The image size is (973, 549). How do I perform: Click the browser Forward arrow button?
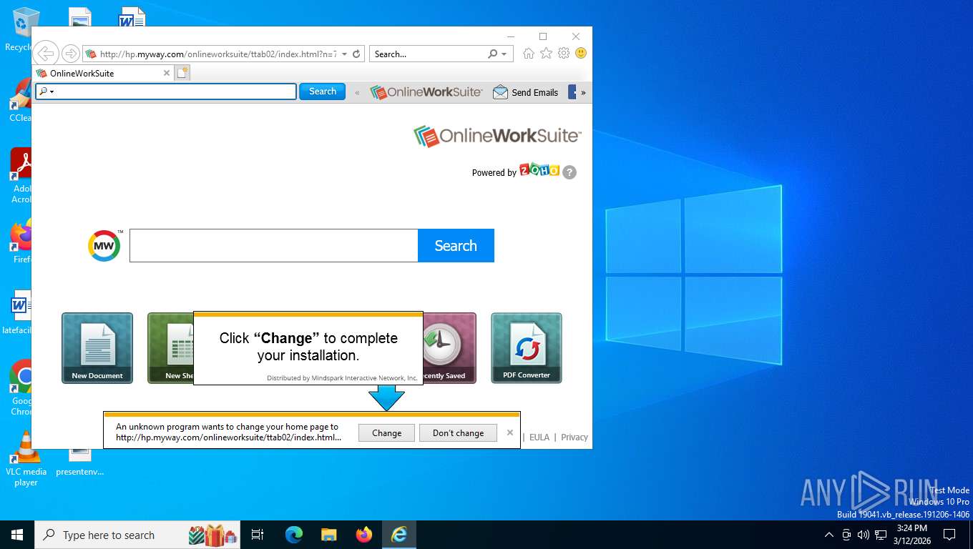point(70,54)
